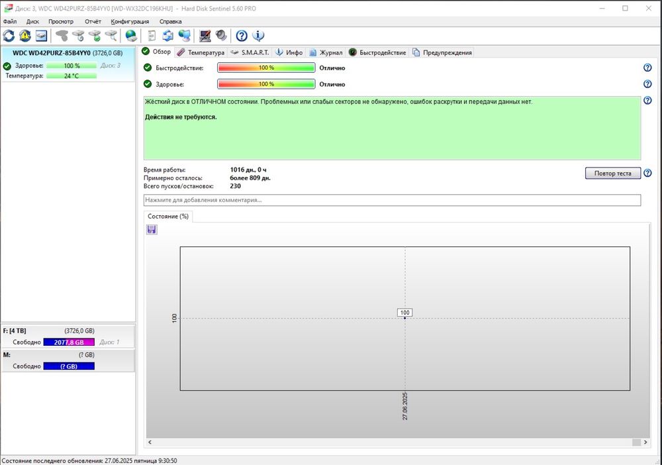Open the Конфигурация menu
Image resolution: width=662 pixels, height=465 pixels.
coord(130,22)
